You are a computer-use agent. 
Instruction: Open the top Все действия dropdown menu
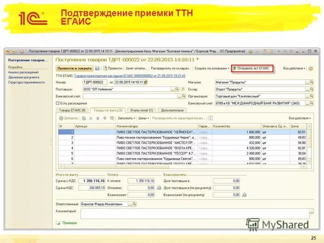click(x=294, y=68)
